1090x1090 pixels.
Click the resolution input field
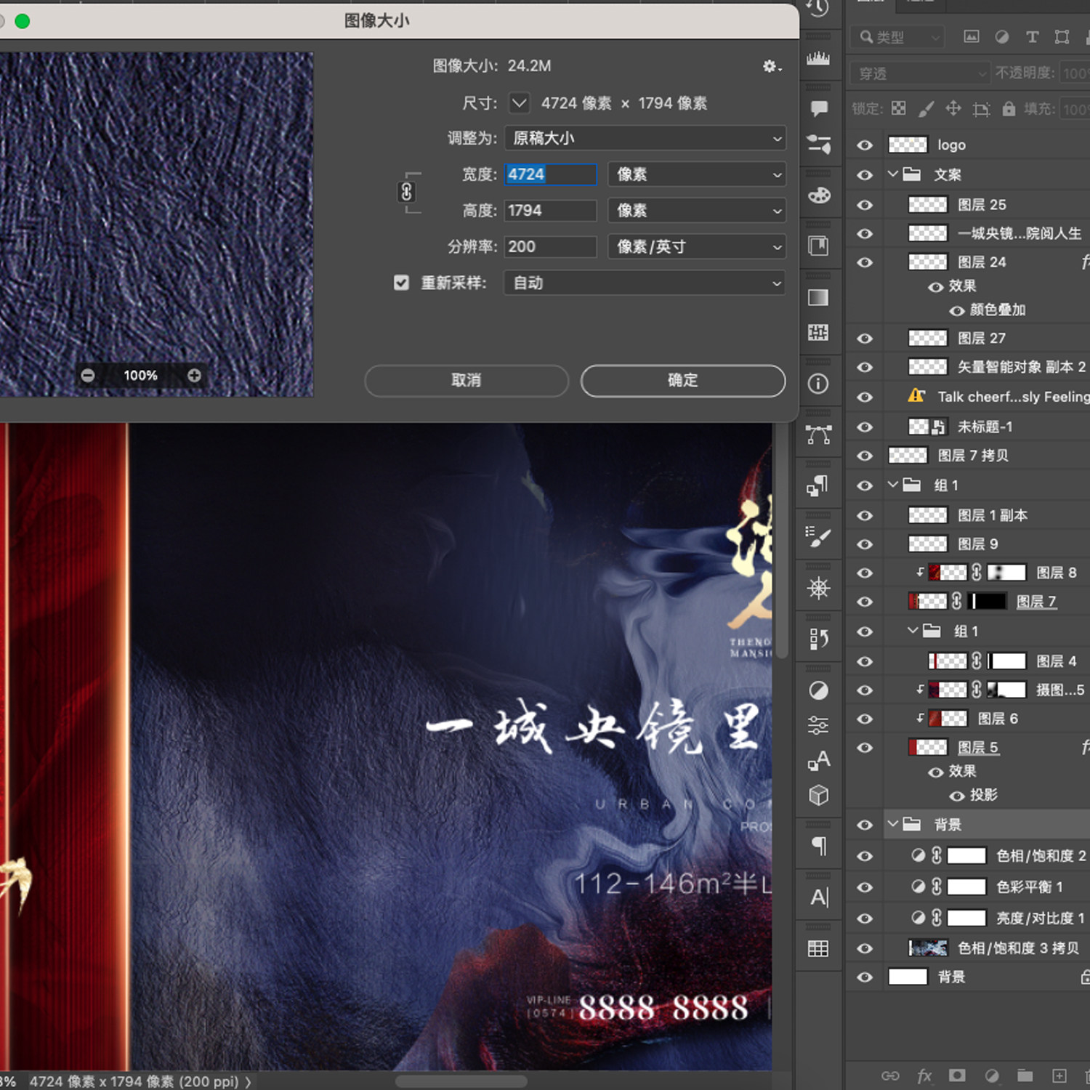coord(551,247)
